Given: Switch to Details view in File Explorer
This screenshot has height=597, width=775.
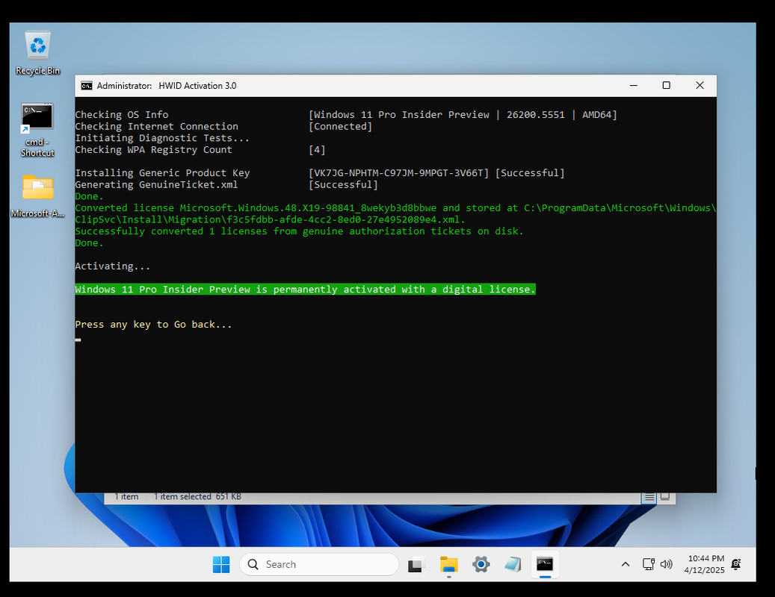Looking at the screenshot, I should click(x=649, y=497).
